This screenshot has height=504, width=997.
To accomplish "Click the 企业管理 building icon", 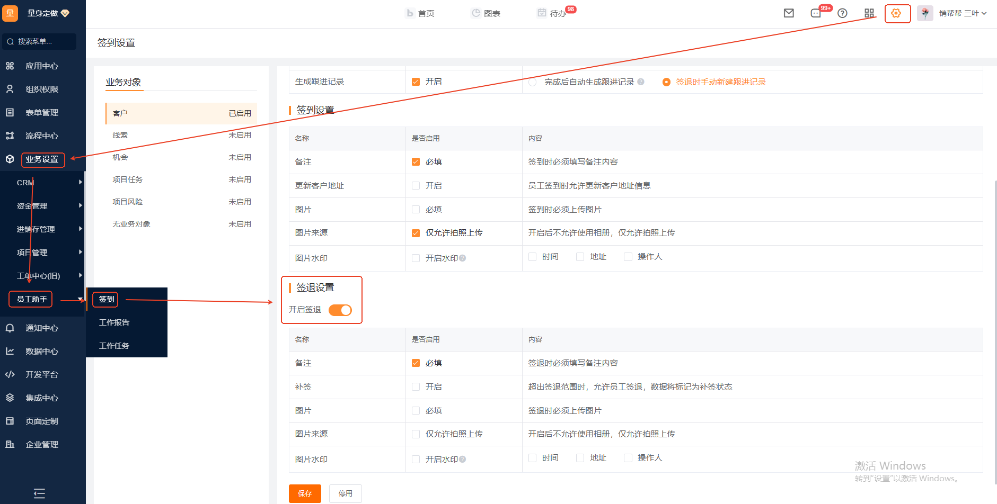I will 10,445.
